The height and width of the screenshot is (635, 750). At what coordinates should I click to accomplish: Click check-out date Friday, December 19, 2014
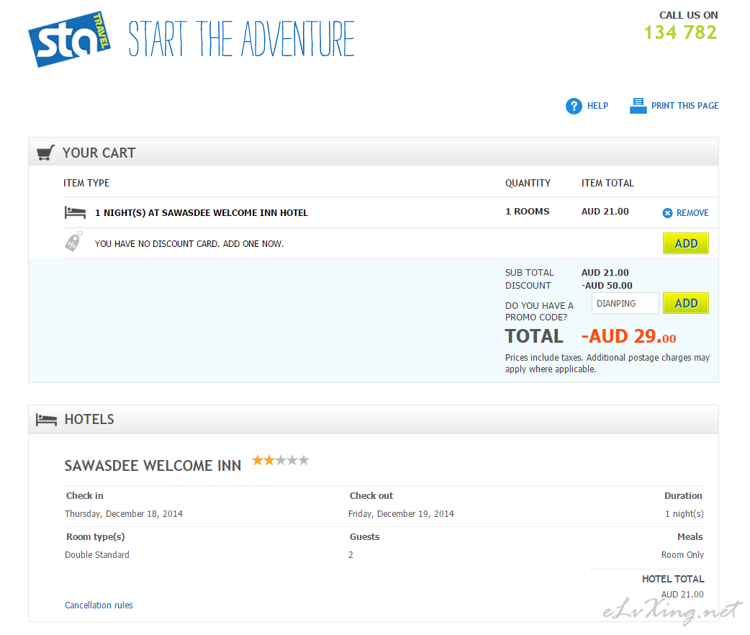coord(401,514)
